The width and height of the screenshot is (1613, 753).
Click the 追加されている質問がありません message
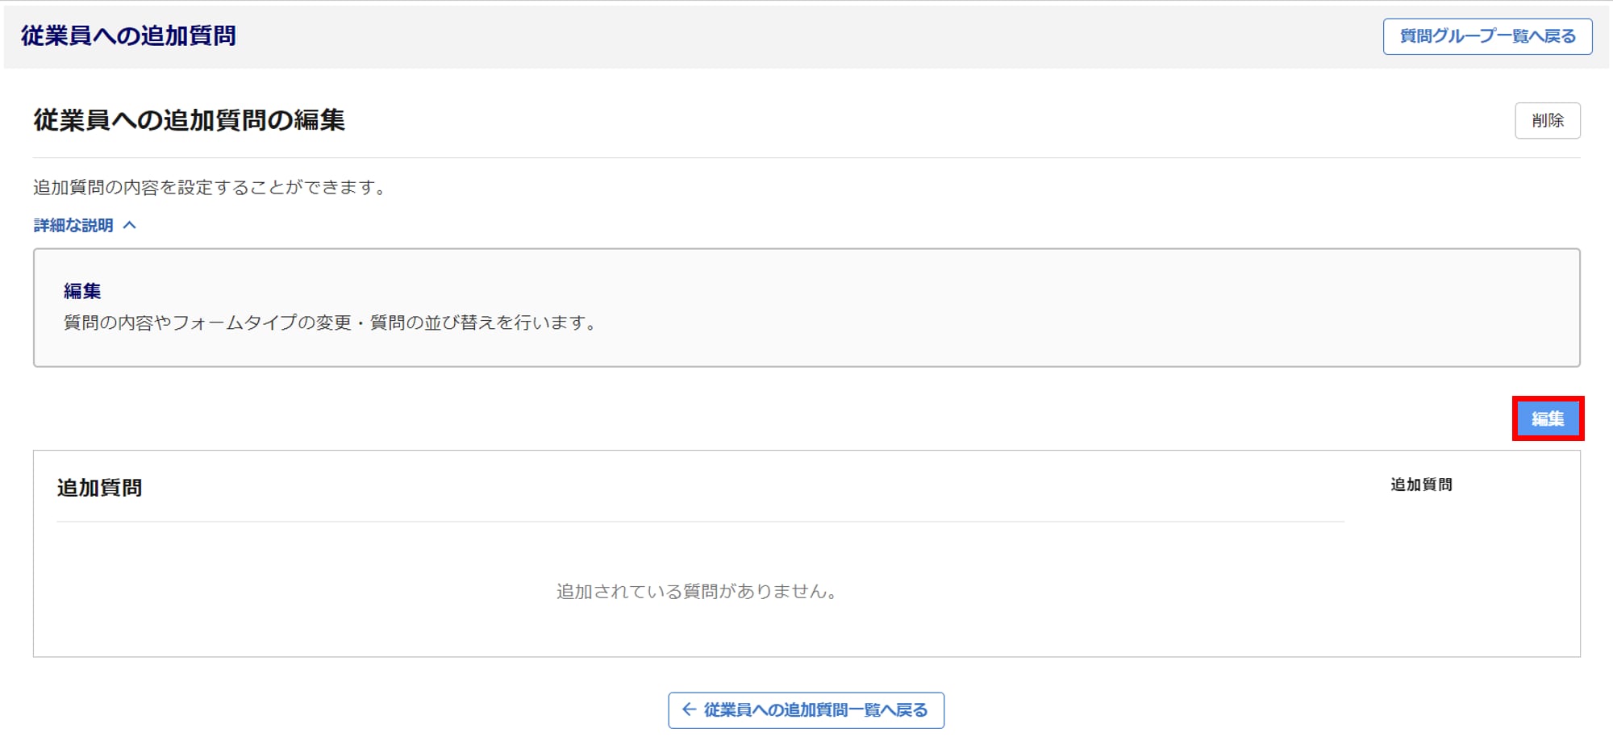[x=698, y=591]
